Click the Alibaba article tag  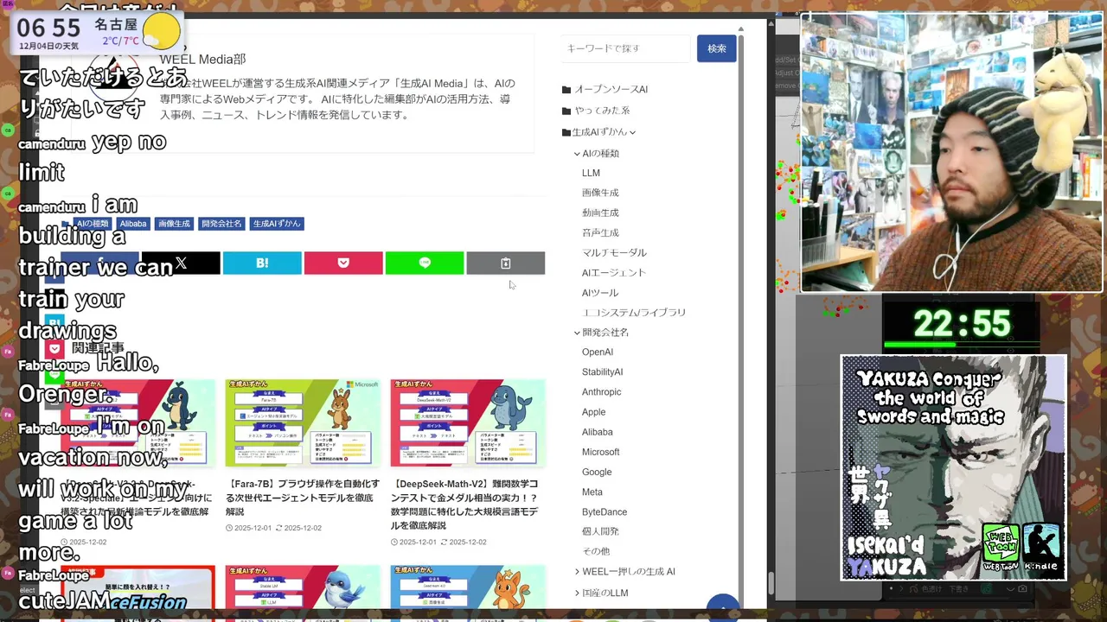click(133, 224)
